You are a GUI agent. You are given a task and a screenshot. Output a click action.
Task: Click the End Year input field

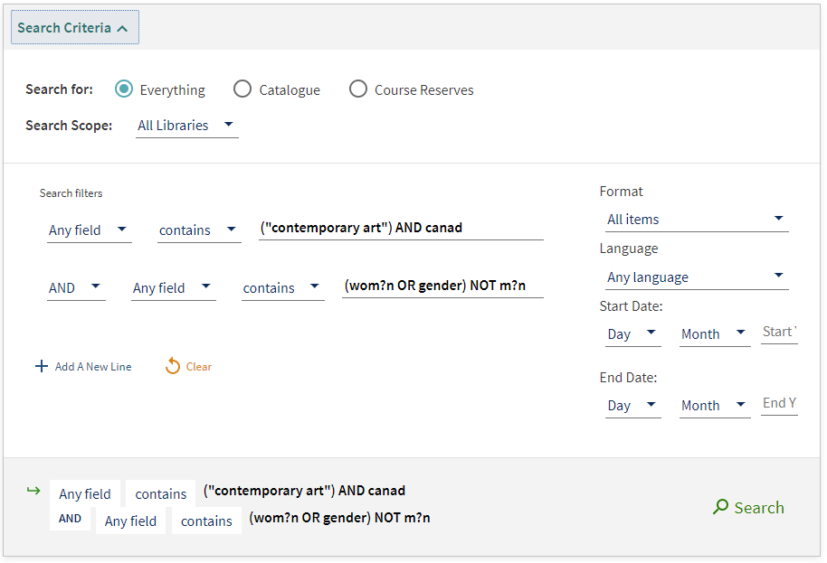pos(780,404)
